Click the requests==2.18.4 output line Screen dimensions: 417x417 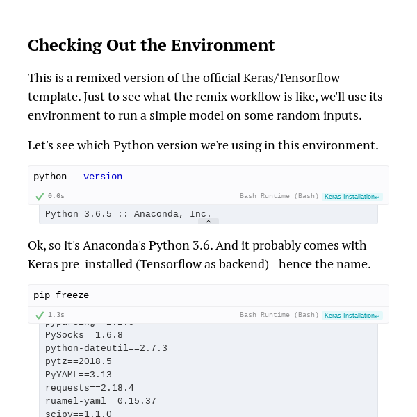[x=90, y=388]
